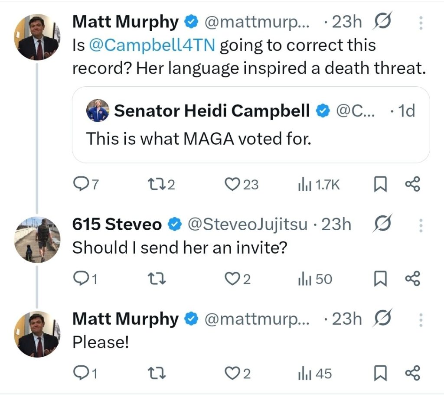Like Matt Murphy's death threat tweet

232,185
